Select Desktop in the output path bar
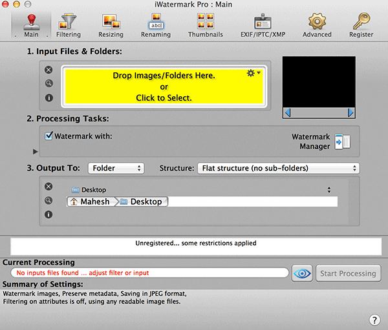The image size is (388, 330). 142,201
